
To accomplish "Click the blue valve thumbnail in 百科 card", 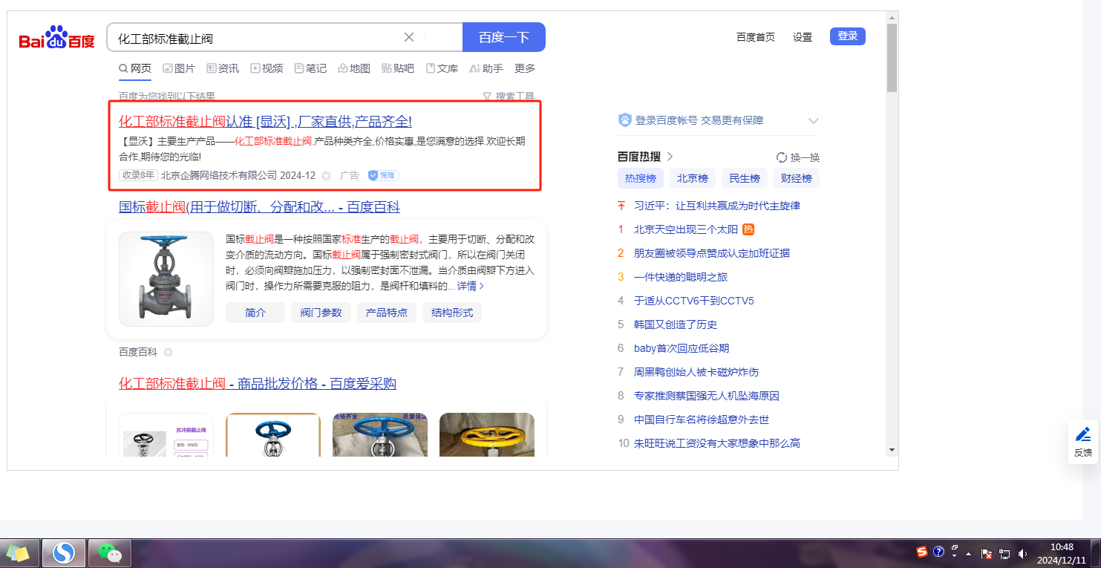I will pyautogui.click(x=166, y=279).
